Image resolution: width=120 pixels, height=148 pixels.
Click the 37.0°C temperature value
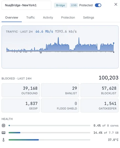click(x=113, y=140)
